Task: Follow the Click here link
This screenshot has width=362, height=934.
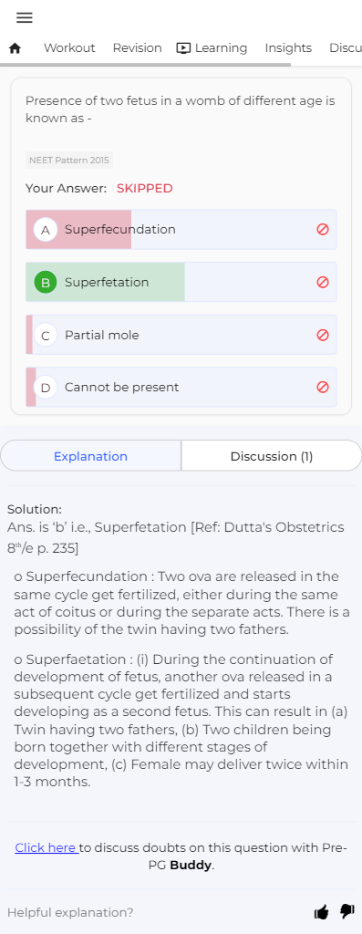Action: point(47,847)
